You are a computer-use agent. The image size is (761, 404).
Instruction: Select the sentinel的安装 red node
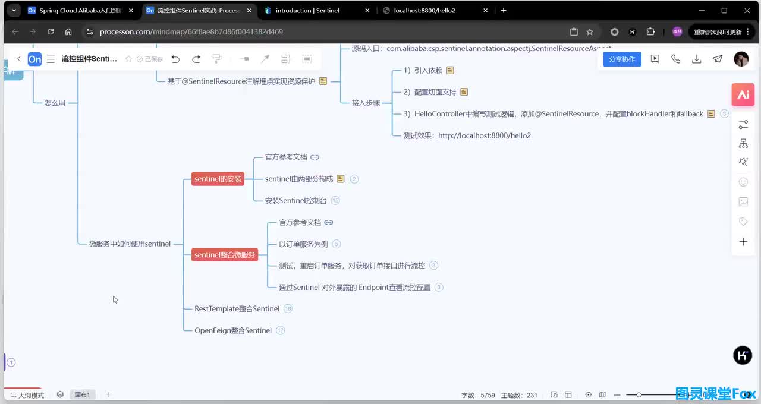coord(218,179)
